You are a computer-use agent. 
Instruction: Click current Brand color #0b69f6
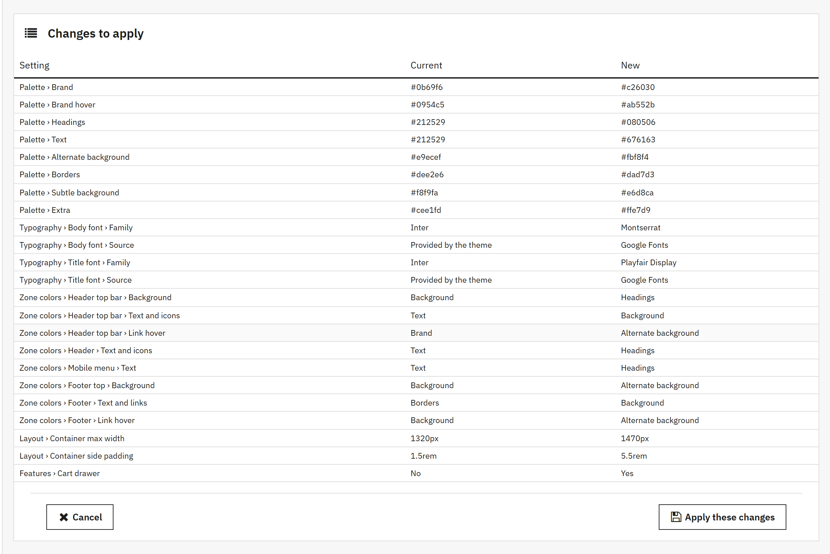426,87
